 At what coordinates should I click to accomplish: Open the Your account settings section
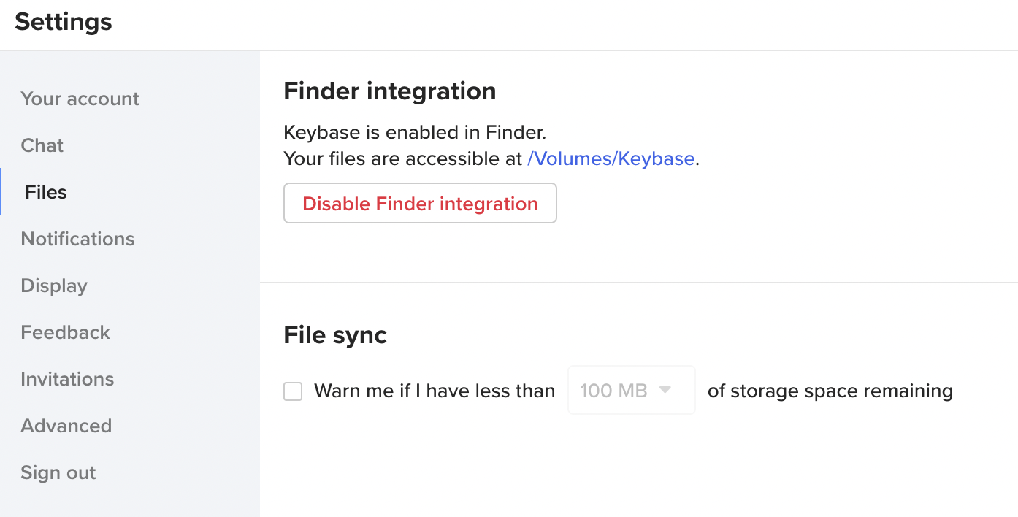coord(80,99)
